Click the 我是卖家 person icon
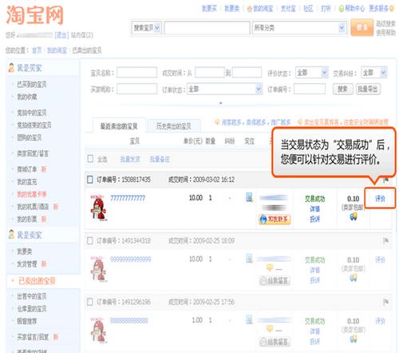This screenshot has width=399, height=353. click(x=11, y=234)
